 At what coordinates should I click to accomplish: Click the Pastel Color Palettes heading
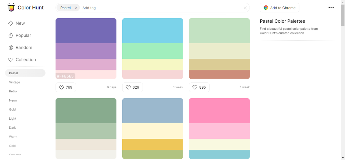click(x=282, y=21)
